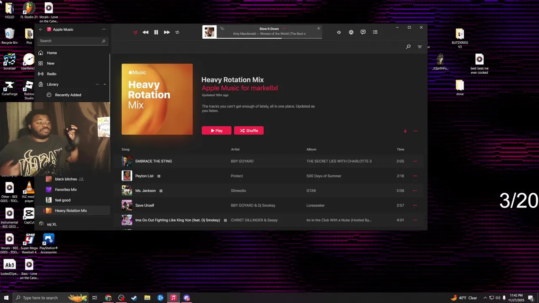This screenshot has height=303, width=539.
Task: Click the magnifier icon above the playlist
Action: [x=408, y=47]
